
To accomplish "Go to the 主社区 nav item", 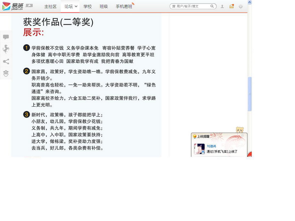I will pyautogui.click(x=50, y=6).
